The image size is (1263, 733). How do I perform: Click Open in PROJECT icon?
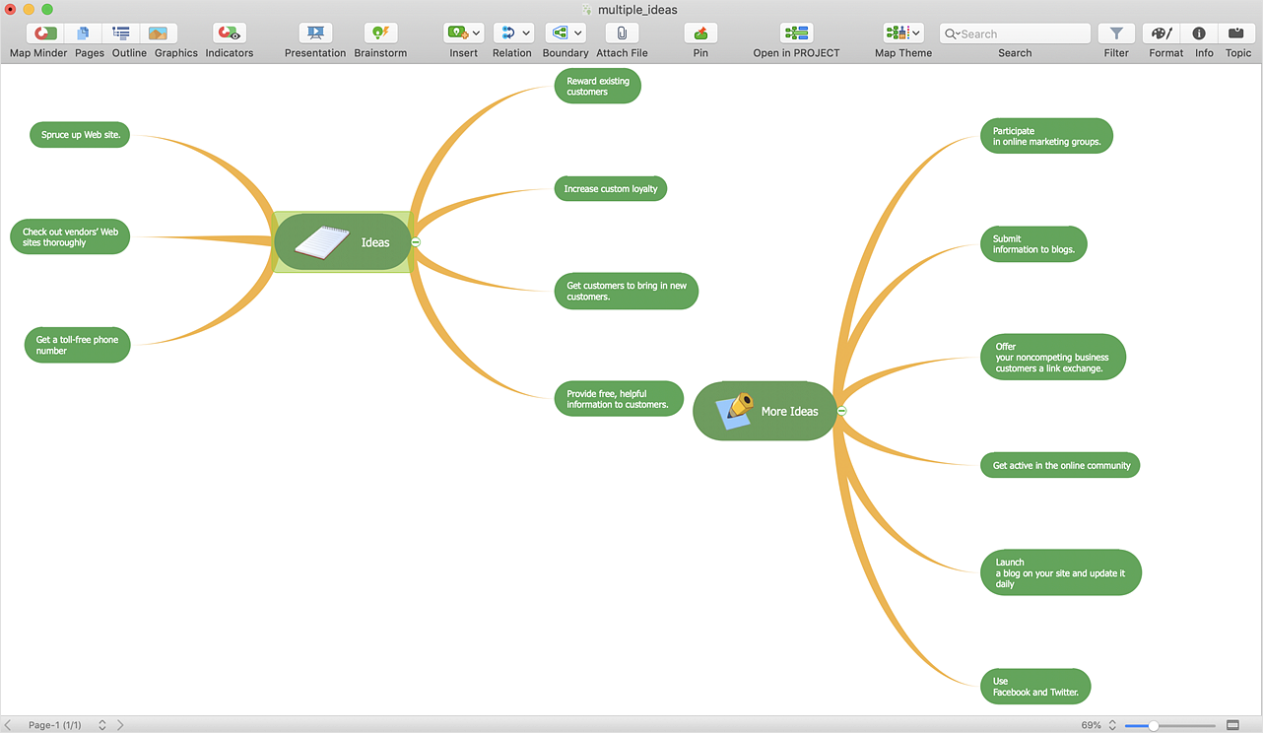796,33
